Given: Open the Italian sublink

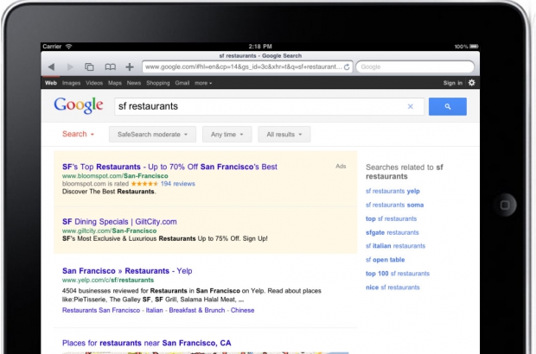Looking at the screenshot, I should 155,310.
